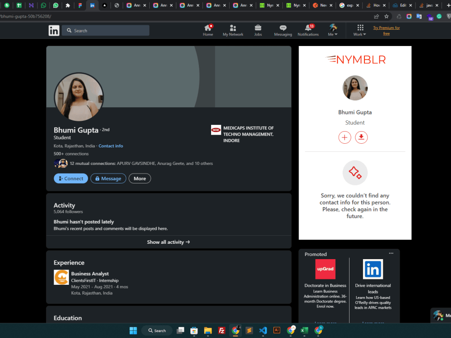Go to the Home feed icon

(208, 30)
